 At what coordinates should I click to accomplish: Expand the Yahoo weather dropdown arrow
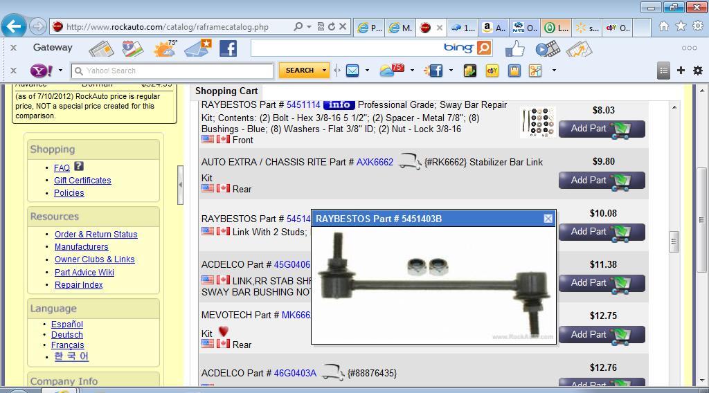412,71
